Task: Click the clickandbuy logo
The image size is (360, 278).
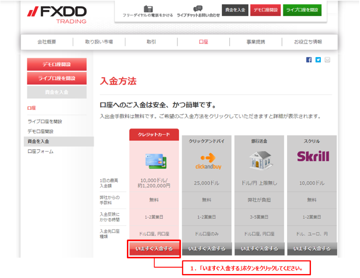Action: [207, 160]
